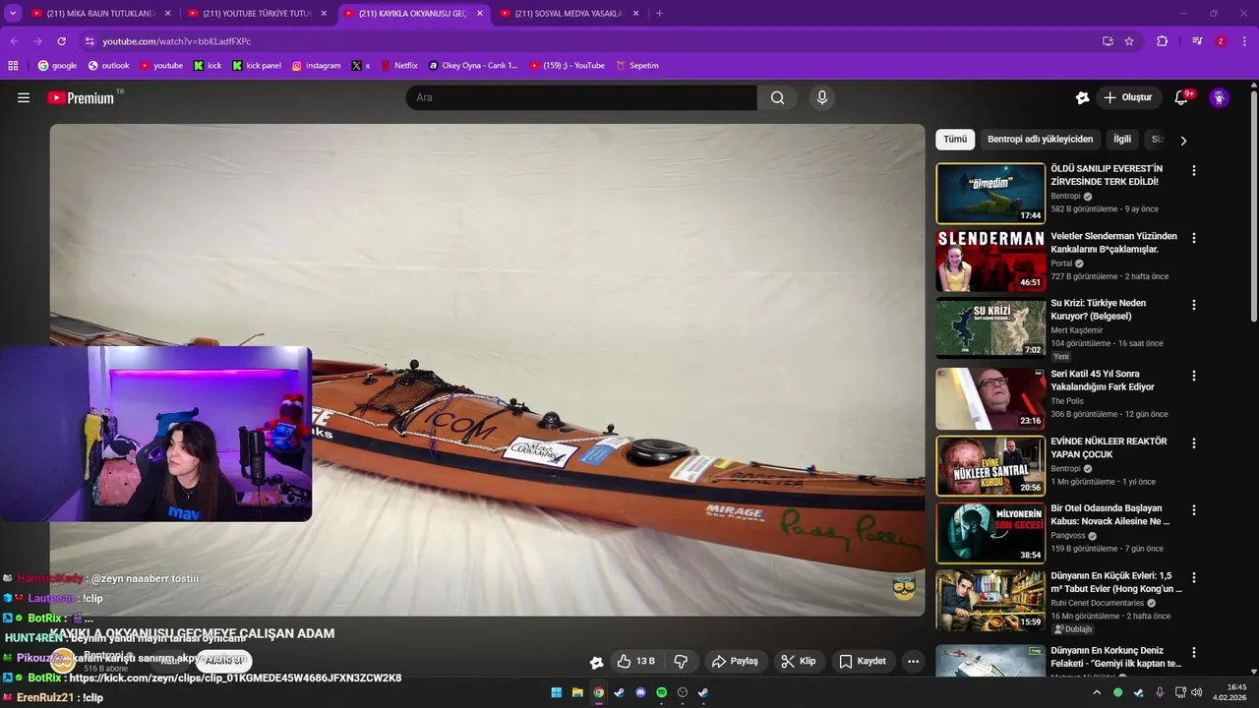Open options for ÖLDÜ SANILIP EVEREST video
Screen dimensions: 1259x708
pyautogui.click(x=1194, y=170)
